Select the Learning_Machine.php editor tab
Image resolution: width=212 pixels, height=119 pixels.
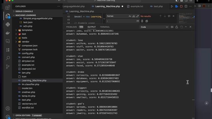[107, 6]
